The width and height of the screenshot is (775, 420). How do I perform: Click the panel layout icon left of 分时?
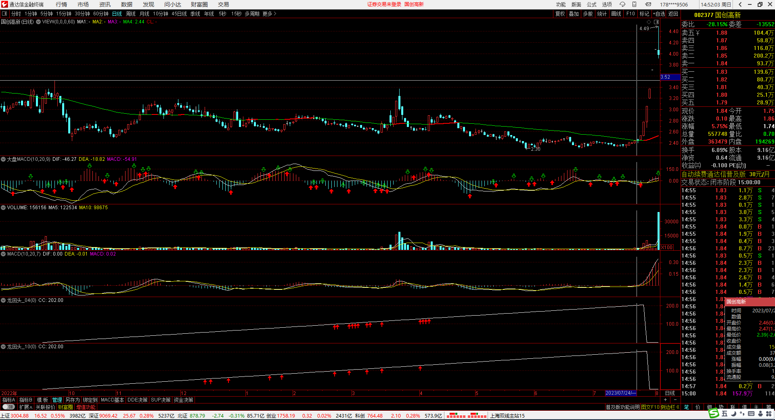(x=4, y=14)
